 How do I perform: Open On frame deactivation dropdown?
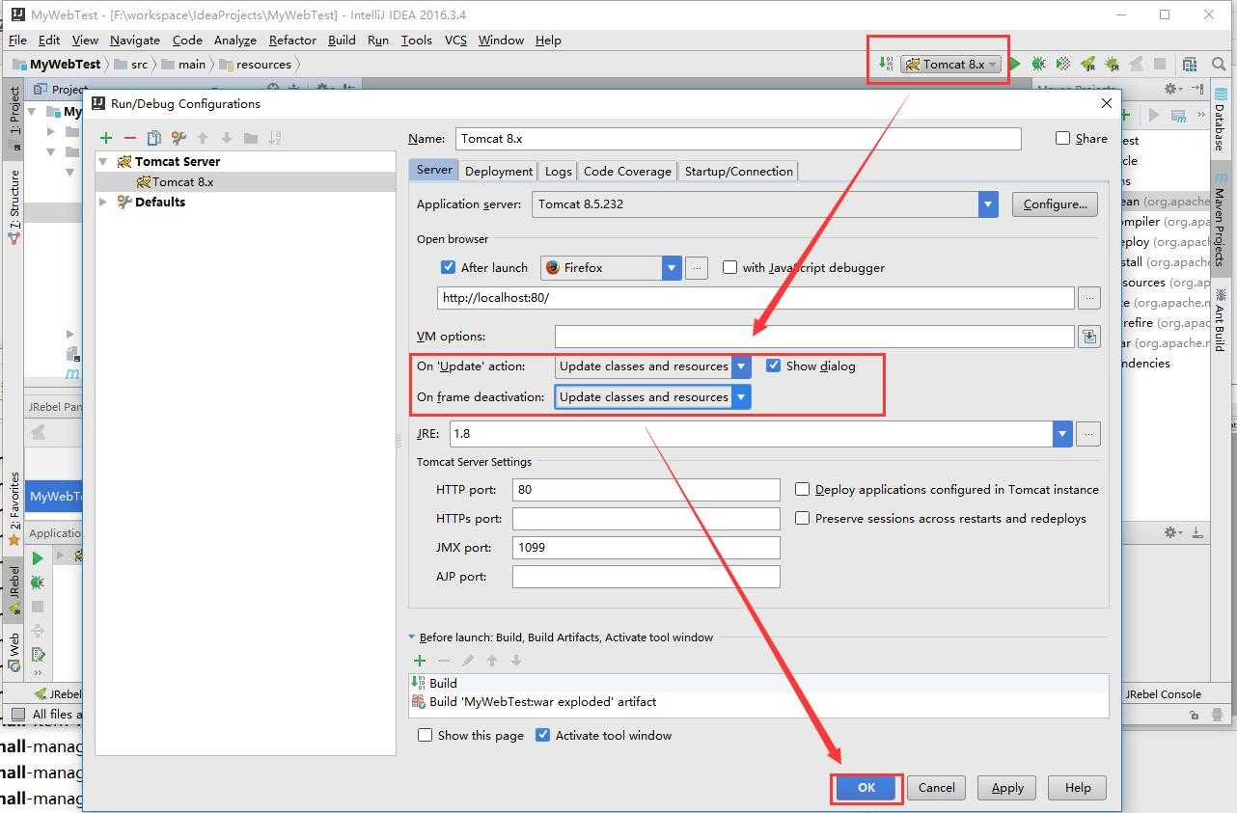[741, 397]
